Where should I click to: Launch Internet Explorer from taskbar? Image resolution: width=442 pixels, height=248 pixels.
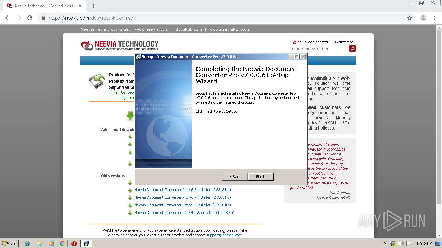pyautogui.click(x=28, y=244)
